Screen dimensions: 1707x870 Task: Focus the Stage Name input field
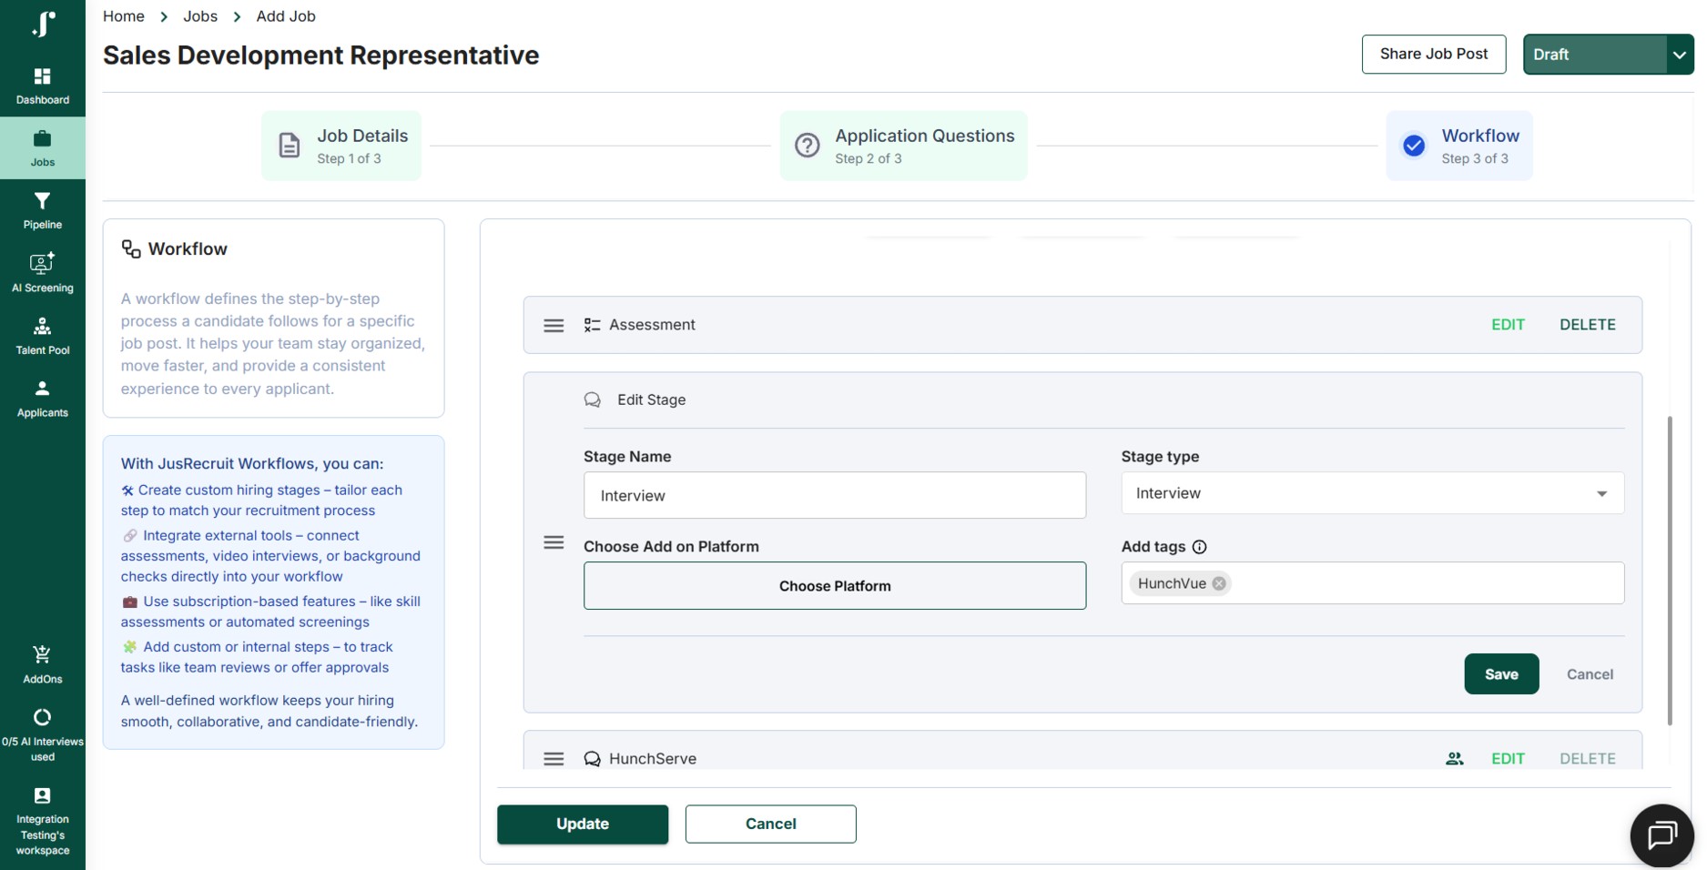835,495
